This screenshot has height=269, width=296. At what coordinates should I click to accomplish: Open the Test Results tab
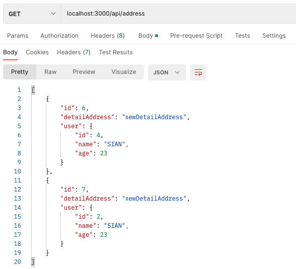pos(116,52)
